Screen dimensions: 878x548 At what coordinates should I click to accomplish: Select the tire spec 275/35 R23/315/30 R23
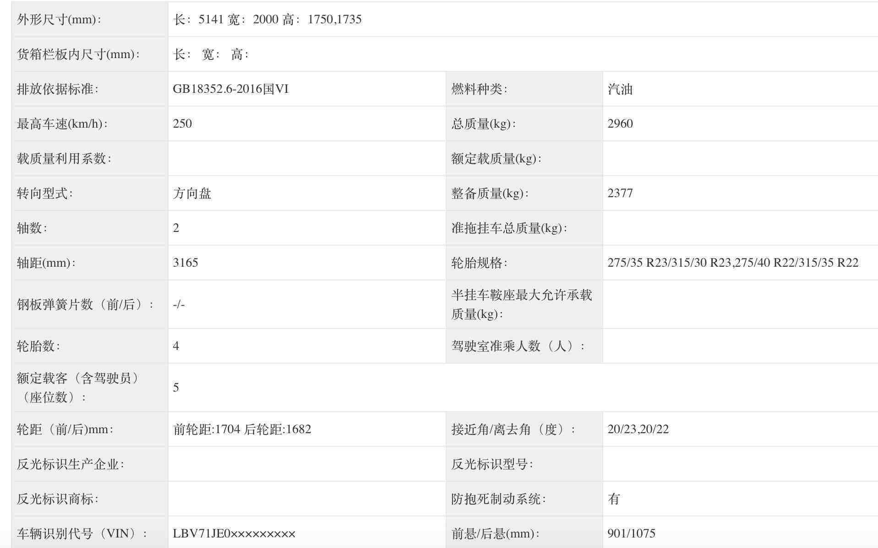point(669,263)
